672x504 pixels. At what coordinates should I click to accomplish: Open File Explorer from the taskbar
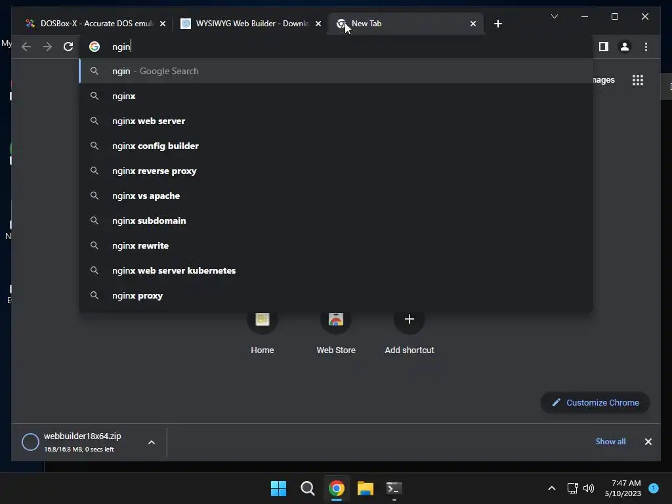(366, 488)
